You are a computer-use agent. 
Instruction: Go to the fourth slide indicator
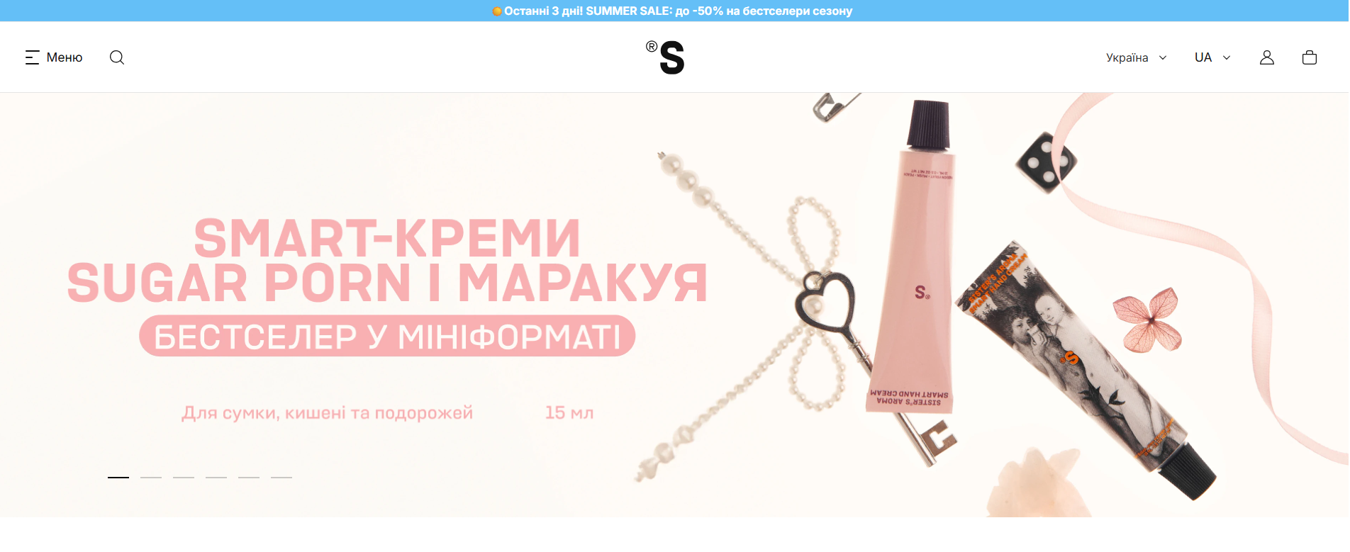tap(216, 478)
